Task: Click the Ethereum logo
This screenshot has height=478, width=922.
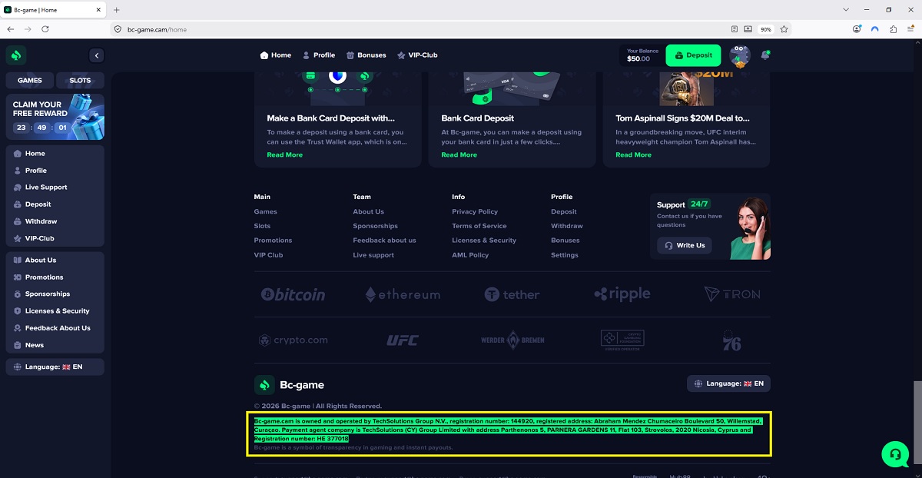Action: (403, 294)
